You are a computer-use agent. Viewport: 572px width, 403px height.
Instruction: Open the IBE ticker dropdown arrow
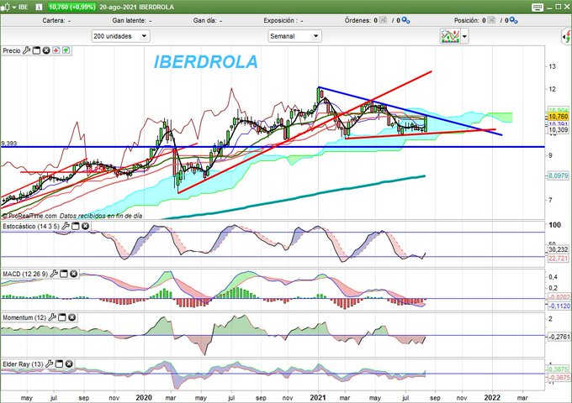click(x=13, y=8)
